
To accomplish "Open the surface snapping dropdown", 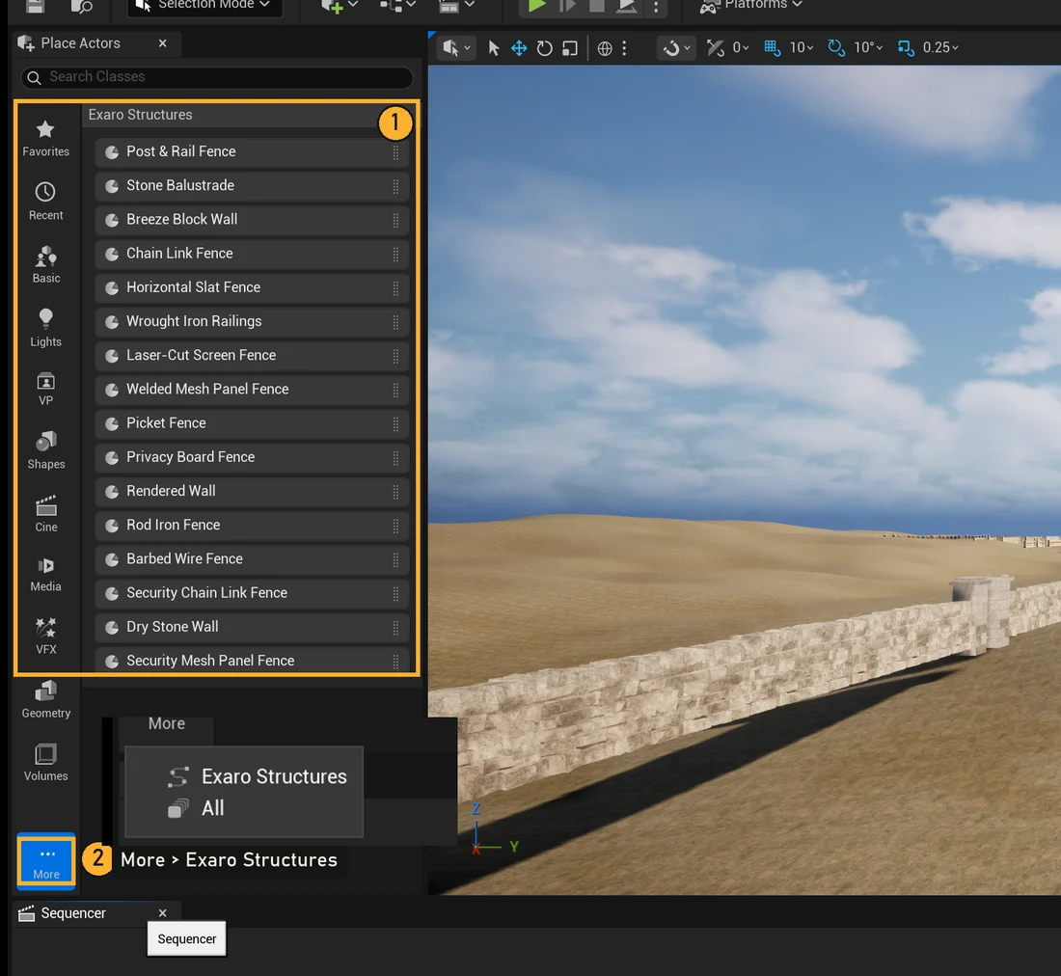I will point(676,48).
